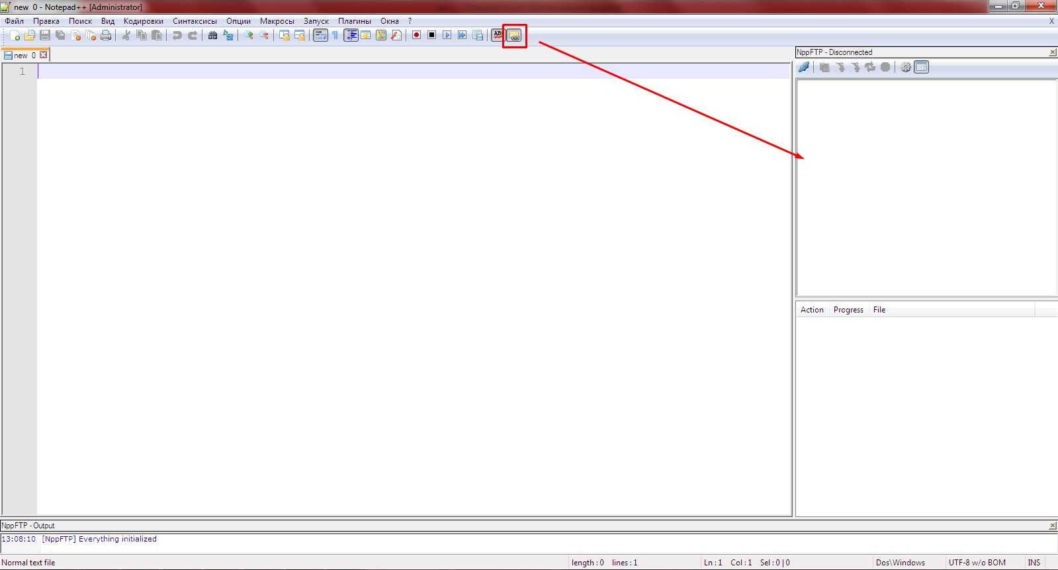Click the Action column header
Screen dimensions: 1058x570
click(x=812, y=310)
